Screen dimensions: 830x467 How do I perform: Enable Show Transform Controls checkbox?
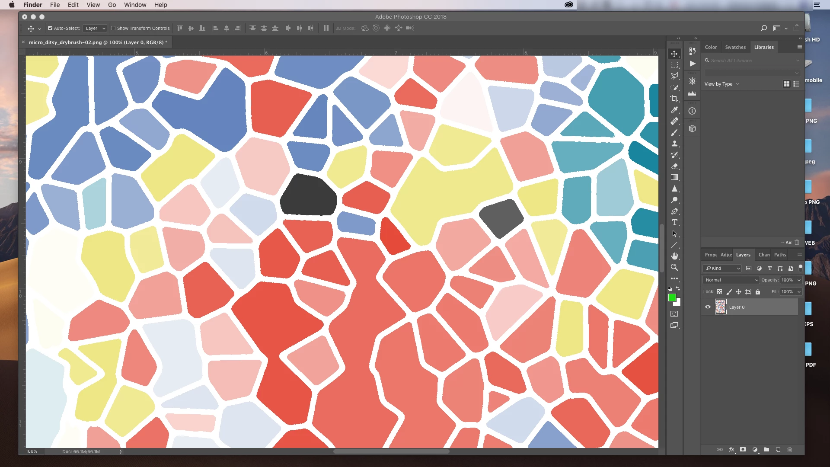(113, 29)
